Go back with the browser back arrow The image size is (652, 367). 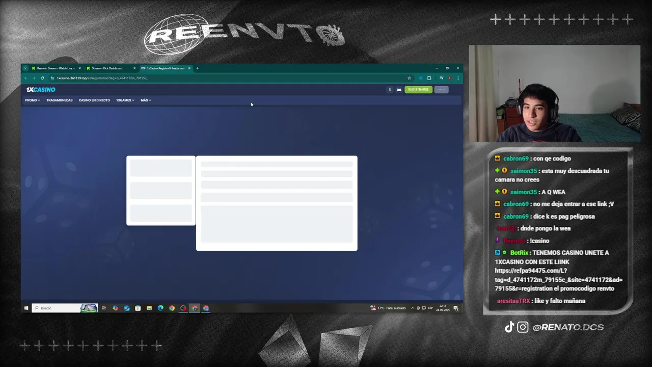click(25, 78)
